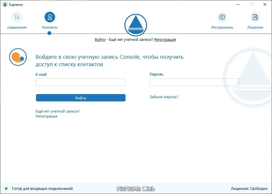Click the top underlined Регистрация link
Viewport: 272px width, 194px height.
point(165,39)
